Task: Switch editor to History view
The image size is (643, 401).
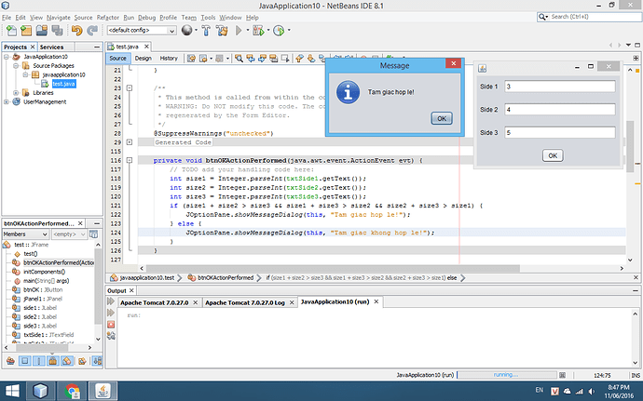Action: click(x=168, y=58)
